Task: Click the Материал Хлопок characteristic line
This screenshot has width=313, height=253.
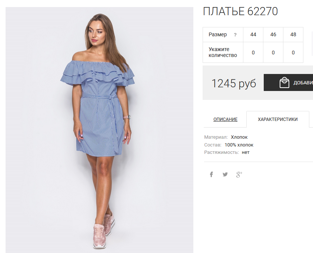Action: 226,137
